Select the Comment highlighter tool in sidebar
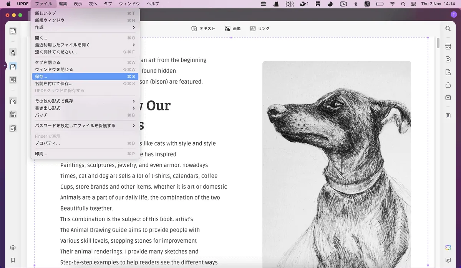 click(13, 53)
